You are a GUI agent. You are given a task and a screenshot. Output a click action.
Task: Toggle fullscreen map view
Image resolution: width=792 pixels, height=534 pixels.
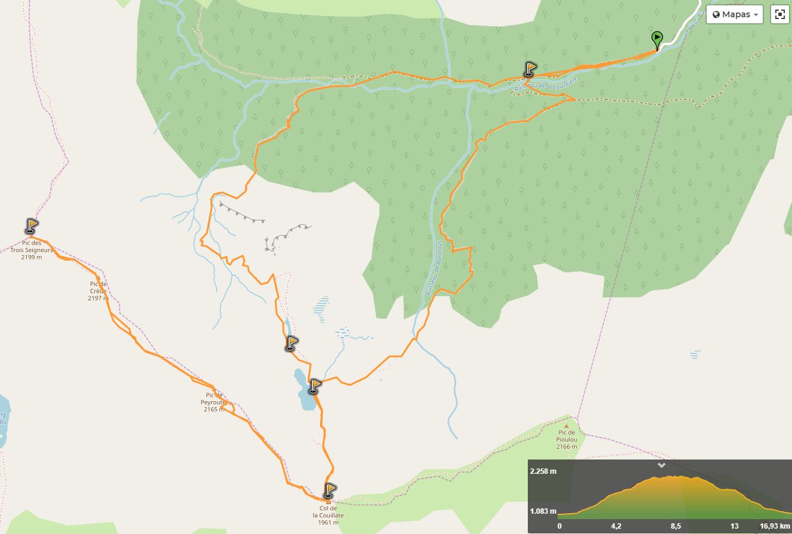tap(779, 14)
